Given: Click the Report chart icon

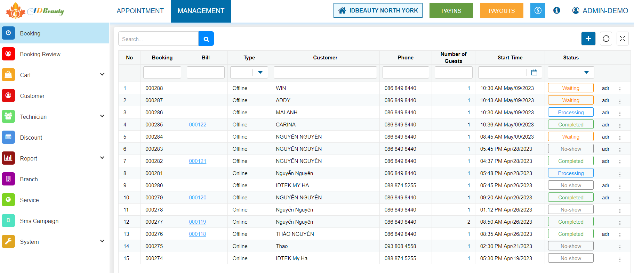Looking at the screenshot, I should click(8, 158).
